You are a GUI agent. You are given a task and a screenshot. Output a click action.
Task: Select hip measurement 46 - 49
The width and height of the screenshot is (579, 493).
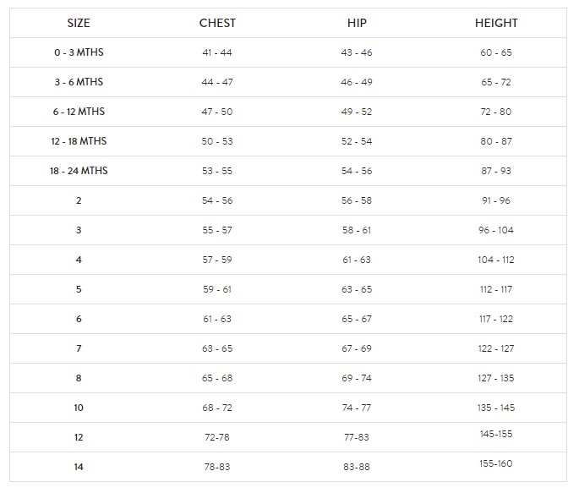tap(357, 82)
